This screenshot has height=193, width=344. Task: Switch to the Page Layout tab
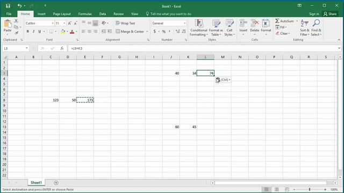click(x=62, y=14)
